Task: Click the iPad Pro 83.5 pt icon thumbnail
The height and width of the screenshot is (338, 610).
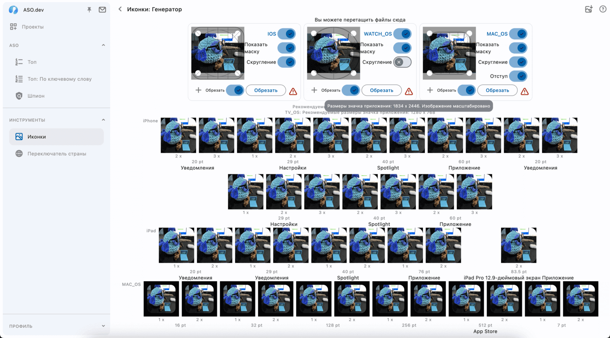Action: tap(518, 245)
